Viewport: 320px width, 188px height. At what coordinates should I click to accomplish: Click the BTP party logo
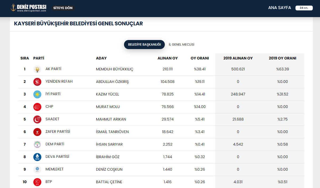[37, 182]
